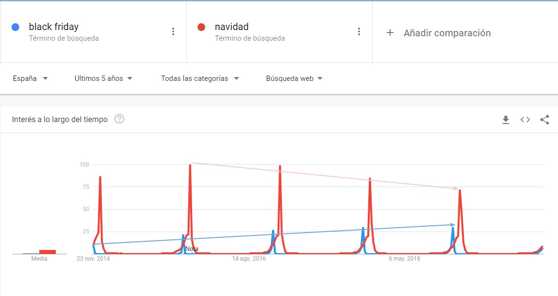The height and width of the screenshot is (296, 558).
Task: Open options menu for black friday term
Action: tap(173, 31)
